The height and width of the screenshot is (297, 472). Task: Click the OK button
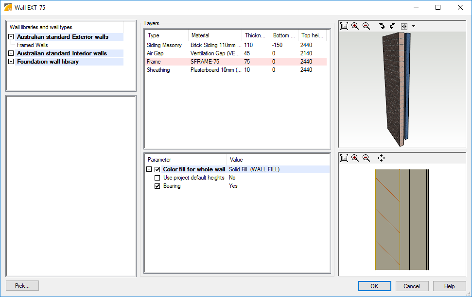[374, 286]
